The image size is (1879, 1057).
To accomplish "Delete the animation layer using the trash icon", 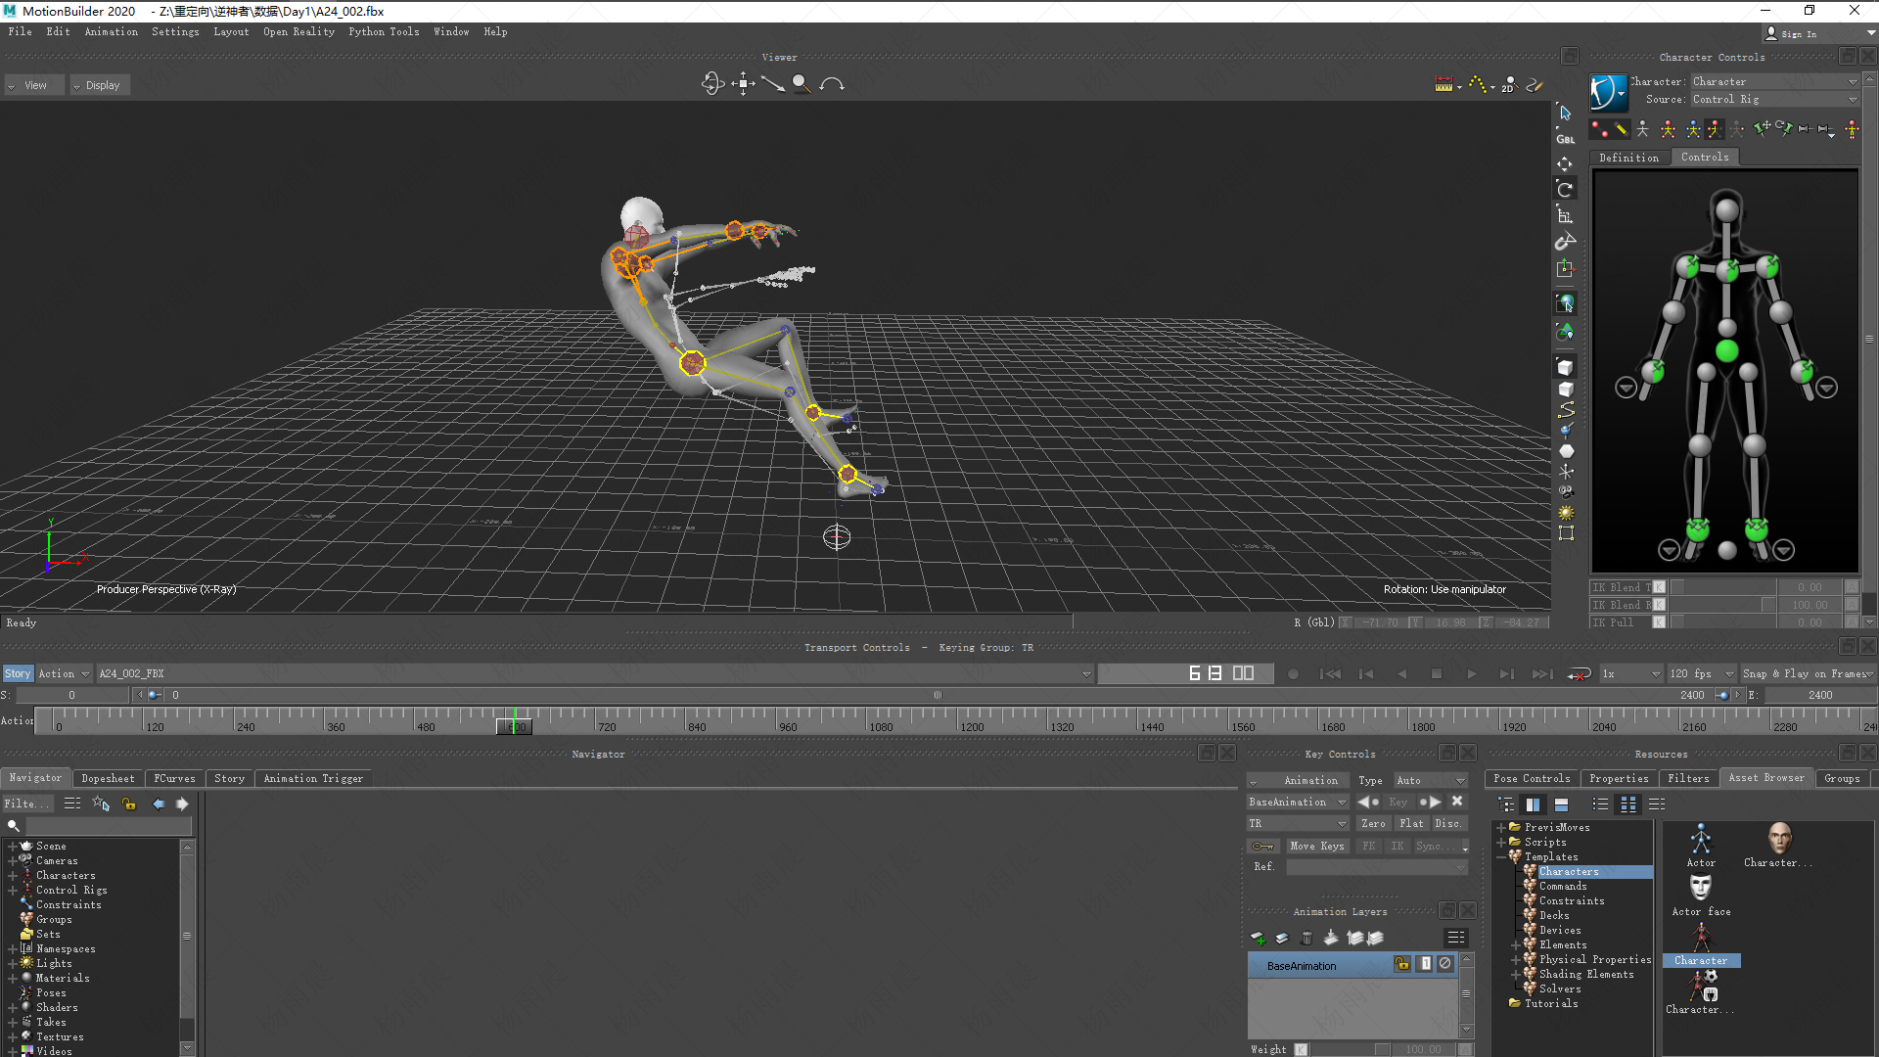I will point(1307,938).
